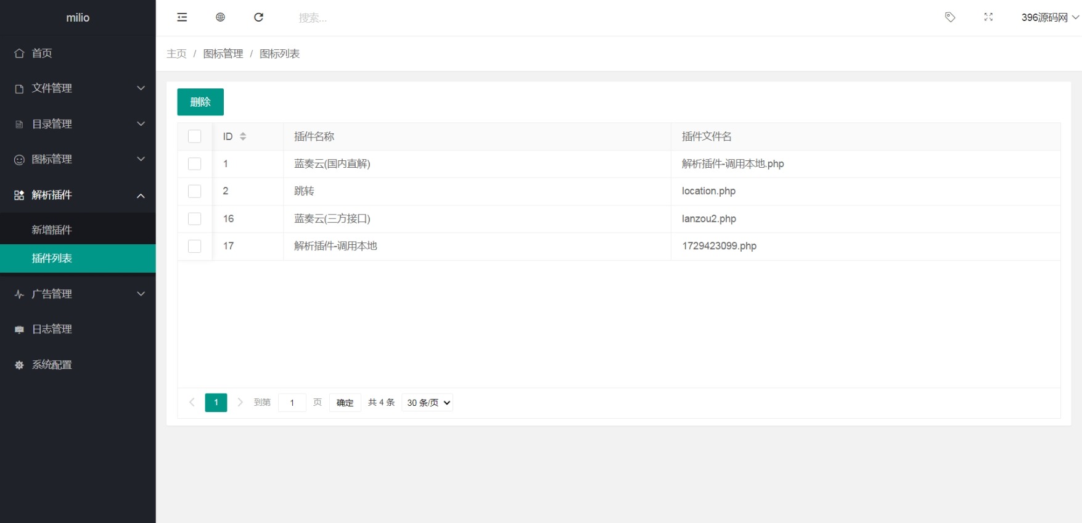This screenshot has width=1082, height=523.
Task: Open the globe website icon
Action: tap(220, 17)
